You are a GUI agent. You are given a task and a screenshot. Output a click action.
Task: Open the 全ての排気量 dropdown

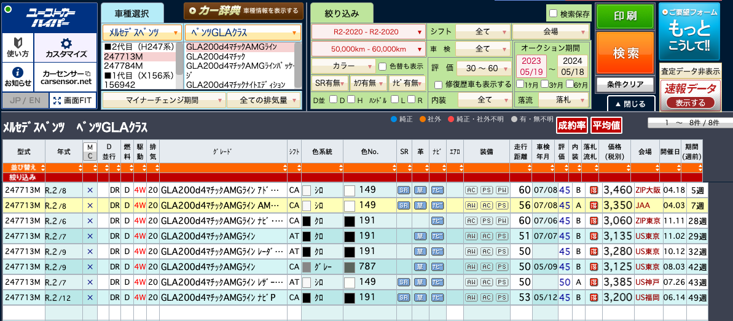265,100
